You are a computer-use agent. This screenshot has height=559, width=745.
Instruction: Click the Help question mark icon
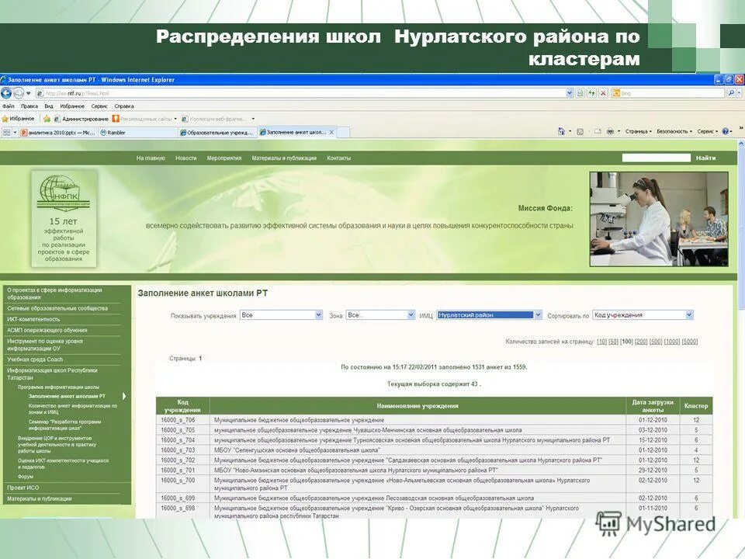pyautogui.click(x=725, y=130)
